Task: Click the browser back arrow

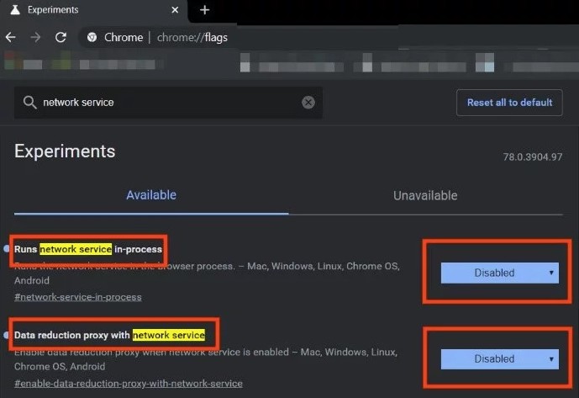Action: click(11, 37)
